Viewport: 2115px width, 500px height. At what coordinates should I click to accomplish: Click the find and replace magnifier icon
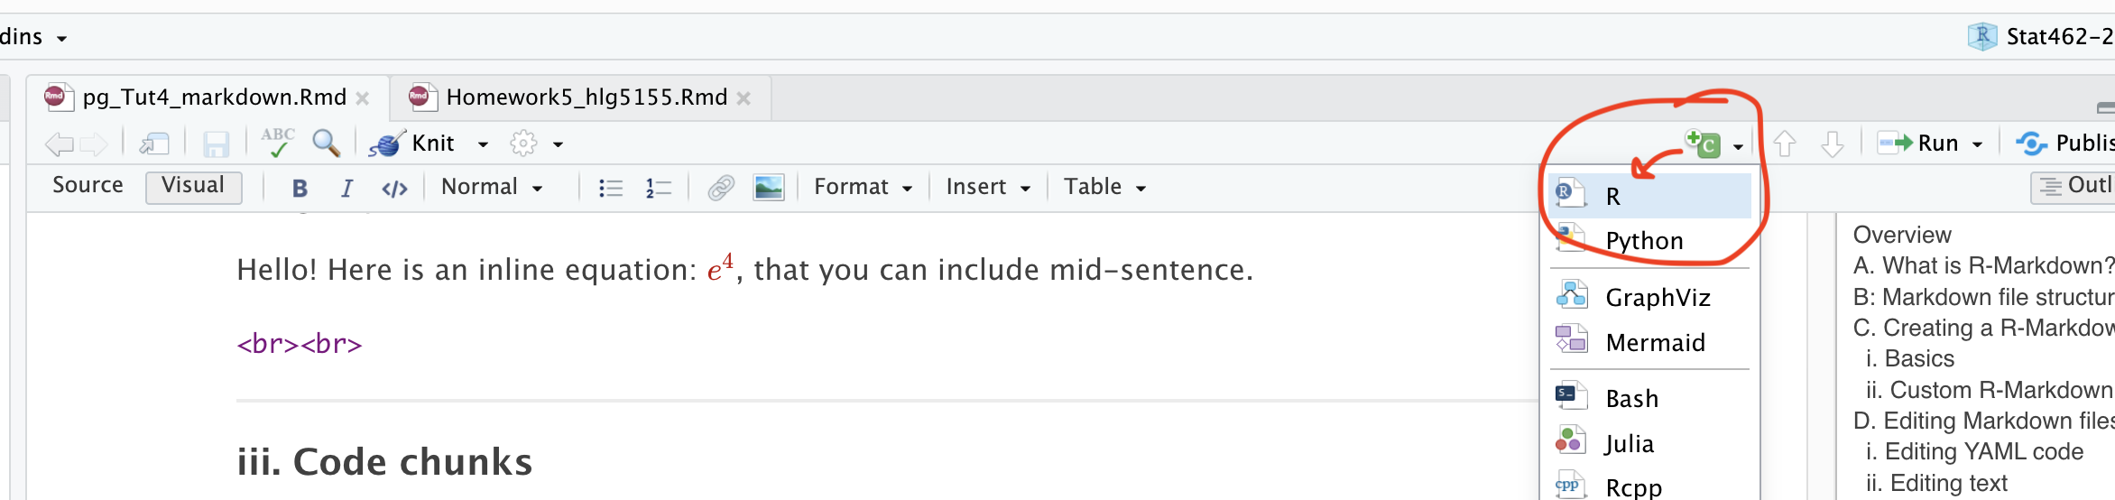pos(326,143)
